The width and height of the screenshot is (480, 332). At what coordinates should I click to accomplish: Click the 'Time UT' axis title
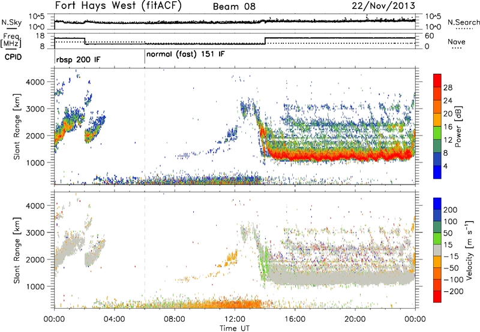(x=235, y=328)
